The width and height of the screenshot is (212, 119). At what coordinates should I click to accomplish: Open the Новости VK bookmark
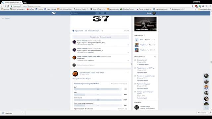pyautogui.click(x=39, y=9)
